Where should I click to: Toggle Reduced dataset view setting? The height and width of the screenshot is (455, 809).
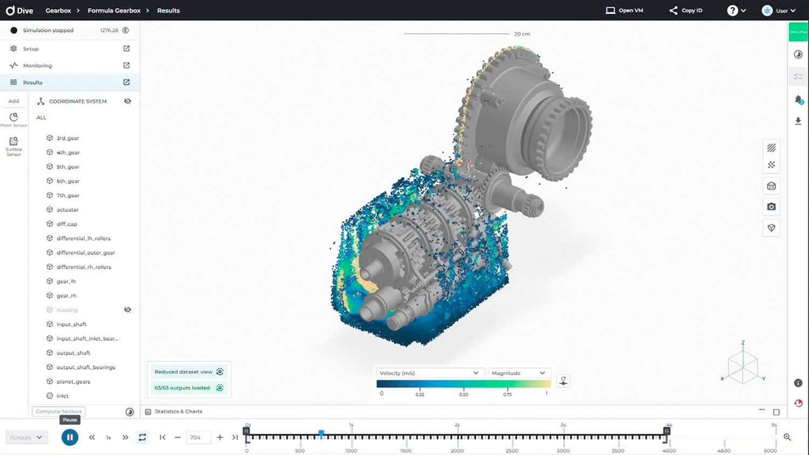point(220,371)
